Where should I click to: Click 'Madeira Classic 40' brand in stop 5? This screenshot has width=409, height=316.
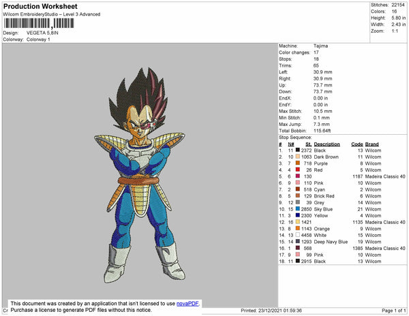click(x=385, y=176)
